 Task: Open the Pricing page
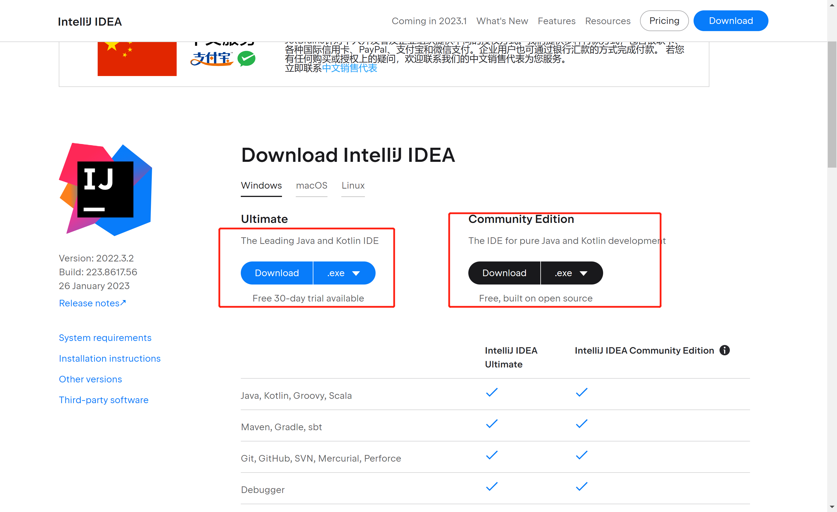click(x=664, y=21)
